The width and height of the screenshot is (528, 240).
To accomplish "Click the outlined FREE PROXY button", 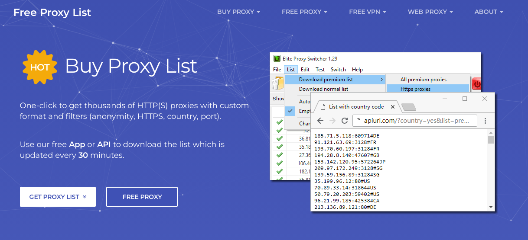I will tap(142, 197).
